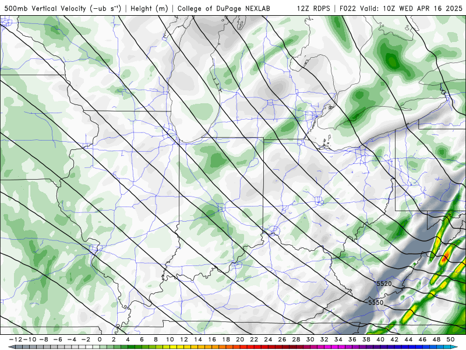Click the 22 value on the color scale
The width and height of the screenshot is (466, 350).
[254, 339]
